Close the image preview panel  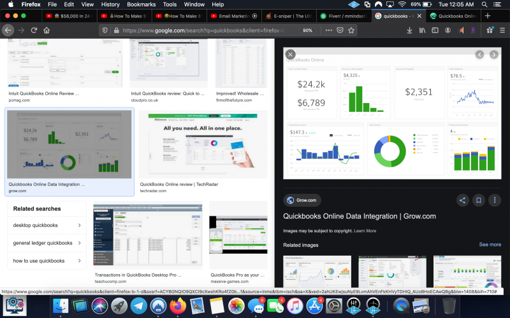point(290,55)
